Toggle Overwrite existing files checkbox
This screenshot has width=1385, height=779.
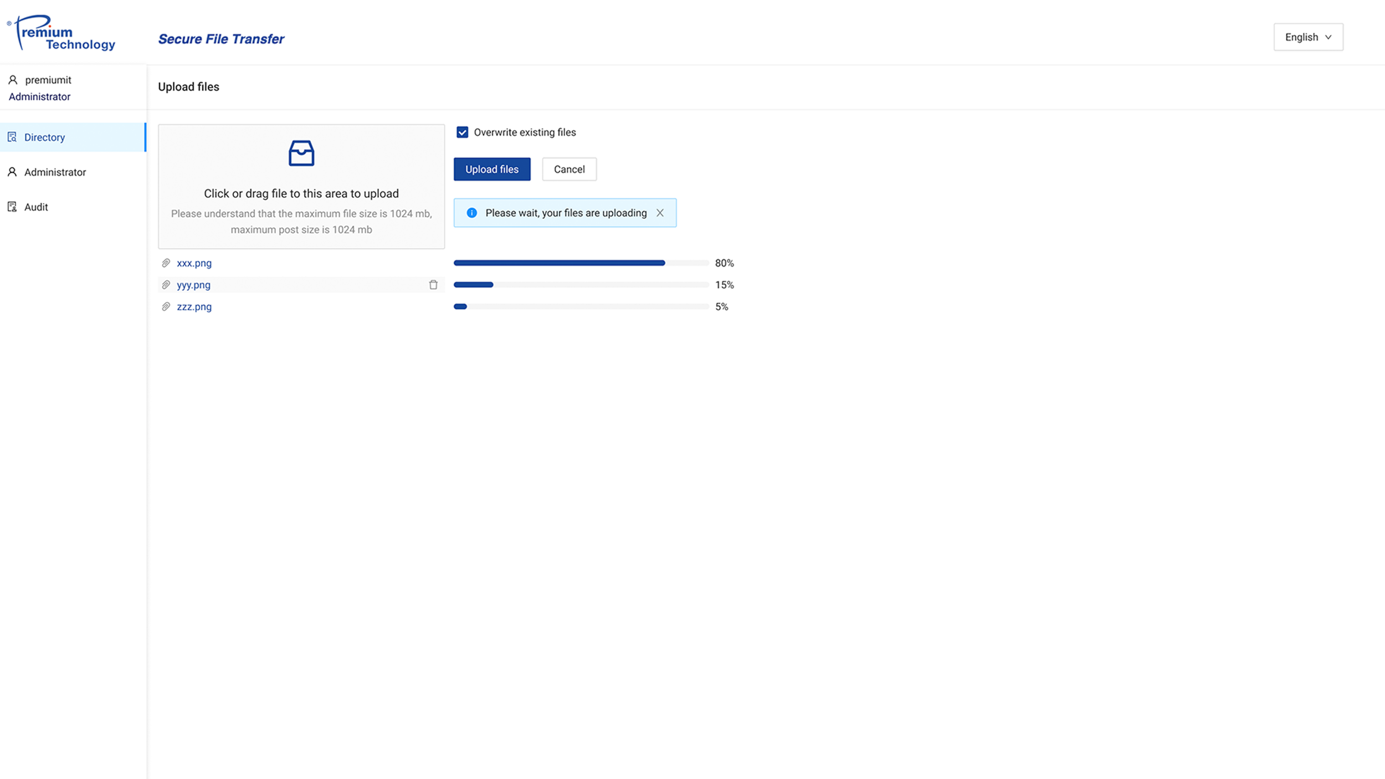click(462, 132)
